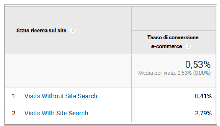The width and height of the screenshot is (220, 126).
Task: Click blank space right of Visits With Site Search
Action: (x=110, y=113)
